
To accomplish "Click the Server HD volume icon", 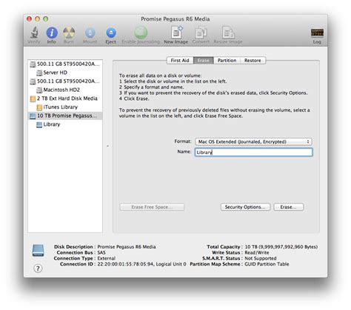I will coord(39,73).
